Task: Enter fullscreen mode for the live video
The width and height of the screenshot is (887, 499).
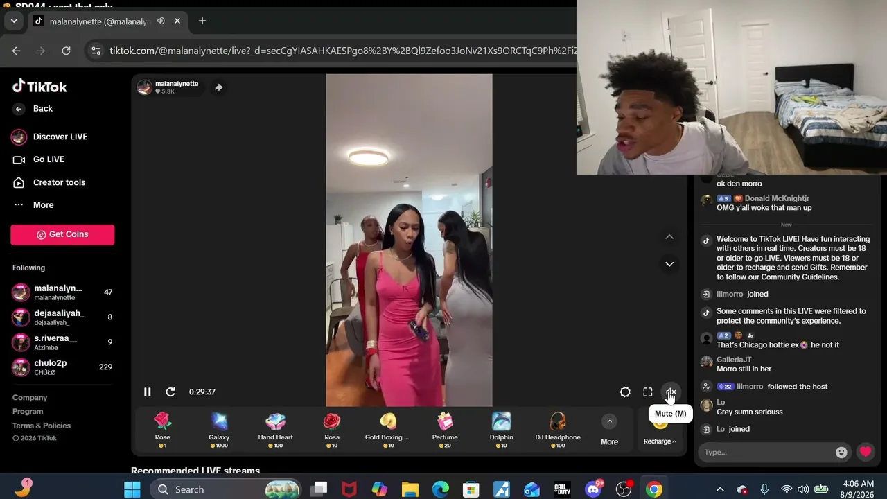Action: (x=648, y=392)
